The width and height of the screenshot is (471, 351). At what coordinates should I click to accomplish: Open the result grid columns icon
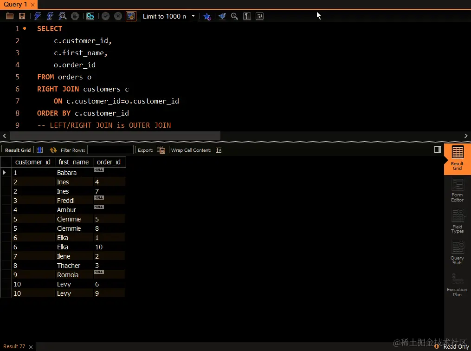(x=39, y=150)
